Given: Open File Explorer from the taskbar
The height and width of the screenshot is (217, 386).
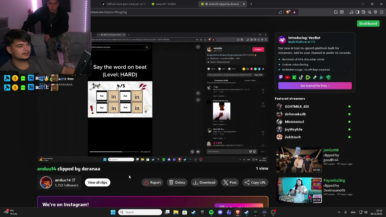Looking at the screenshot, I should point(176,212).
